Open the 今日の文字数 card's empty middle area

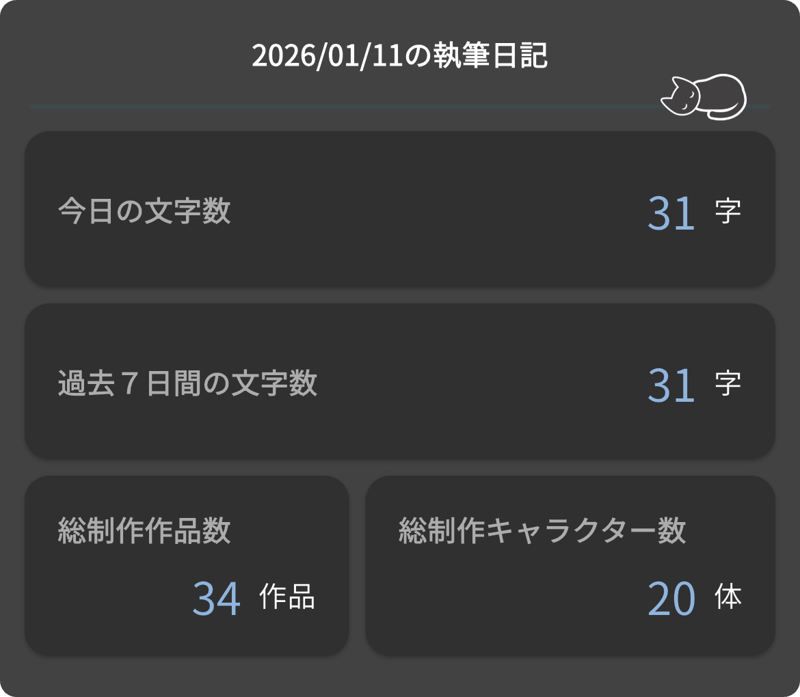click(x=438, y=211)
